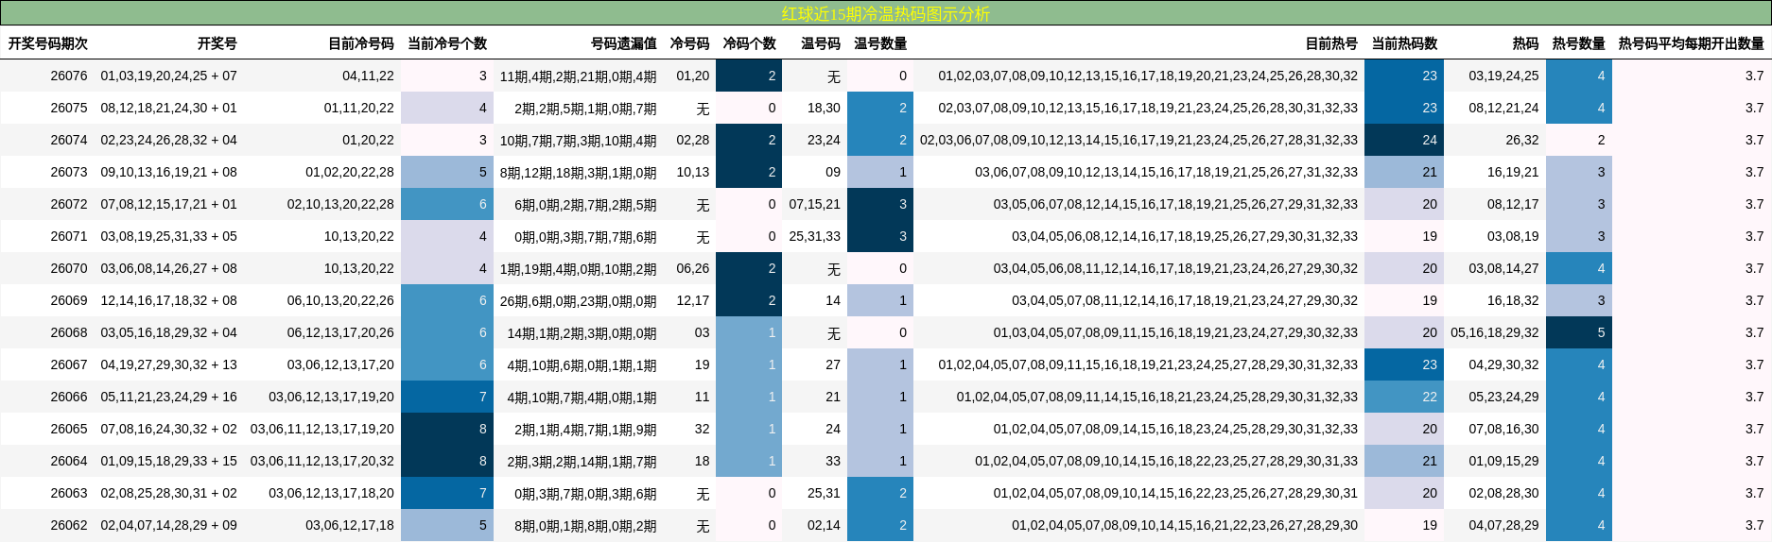The height and width of the screenshot is (542, 1772).
Task: Select draw numbers 09,10,13,16,19,21 + 08
Action: pyautogui.click(x=169, y=172)
